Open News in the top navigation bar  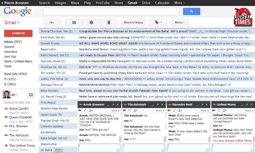pyautogui.click(x=119, y=3)
